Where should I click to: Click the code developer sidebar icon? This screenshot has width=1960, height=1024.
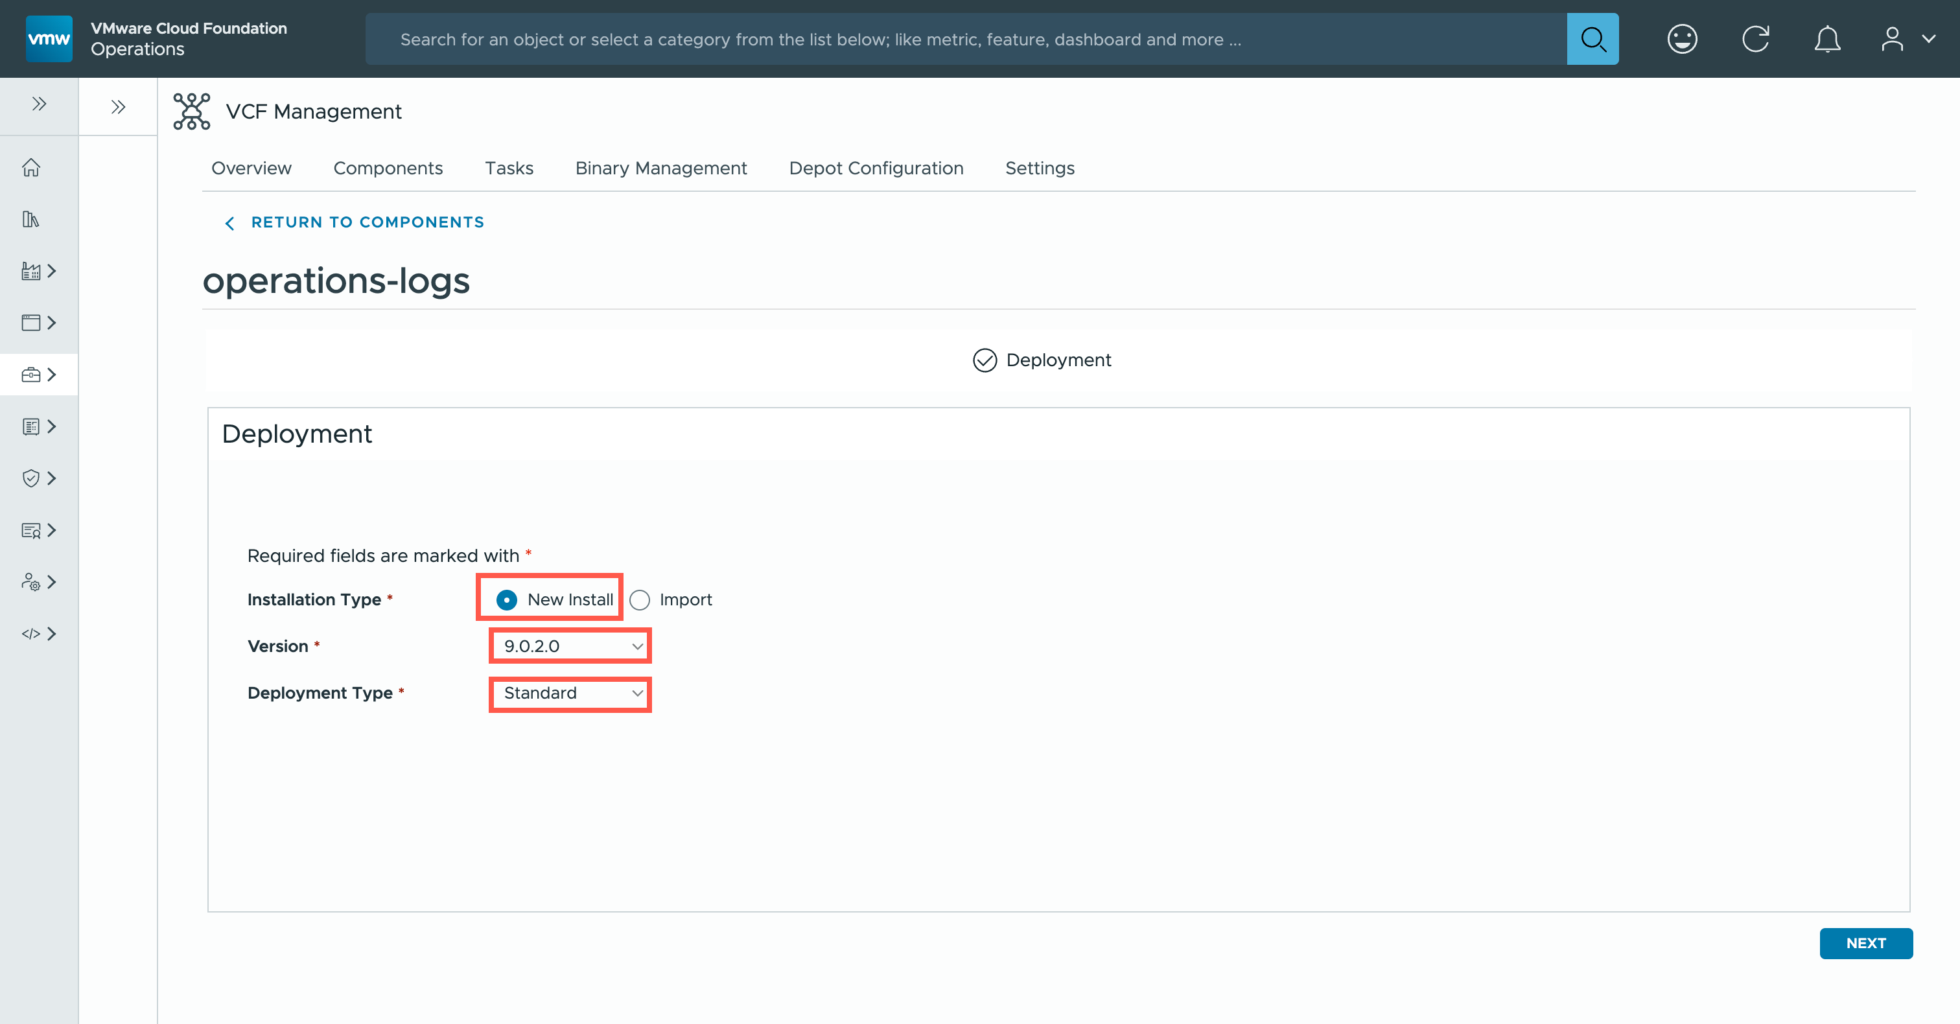point(30,634)
